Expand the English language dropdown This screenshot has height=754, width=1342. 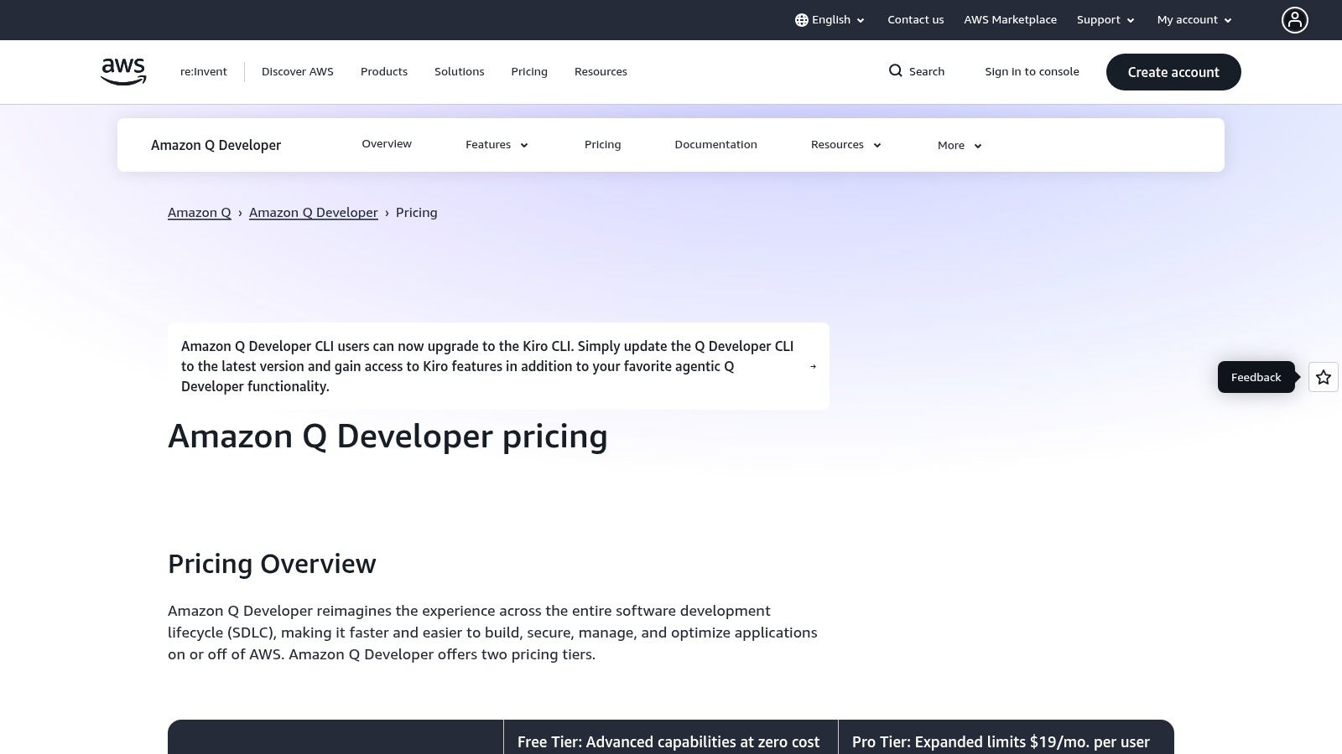[x=830, y=19]
